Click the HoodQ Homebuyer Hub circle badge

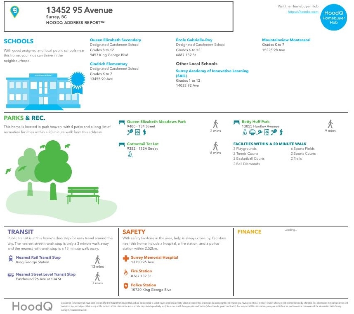pyautogui.click(x=333, y=18)
